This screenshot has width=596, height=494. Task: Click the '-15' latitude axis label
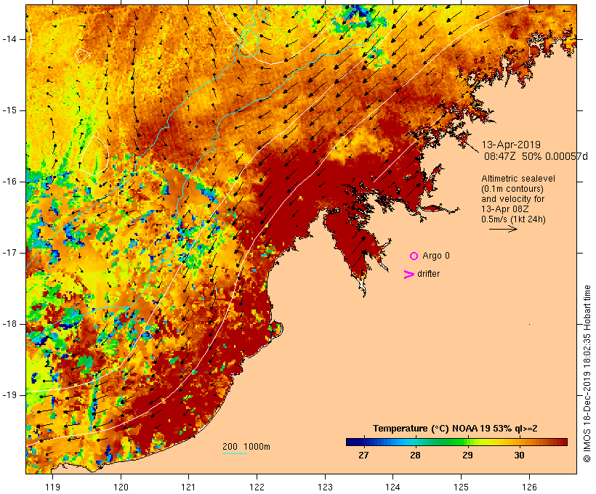click(x=9, y=110)
